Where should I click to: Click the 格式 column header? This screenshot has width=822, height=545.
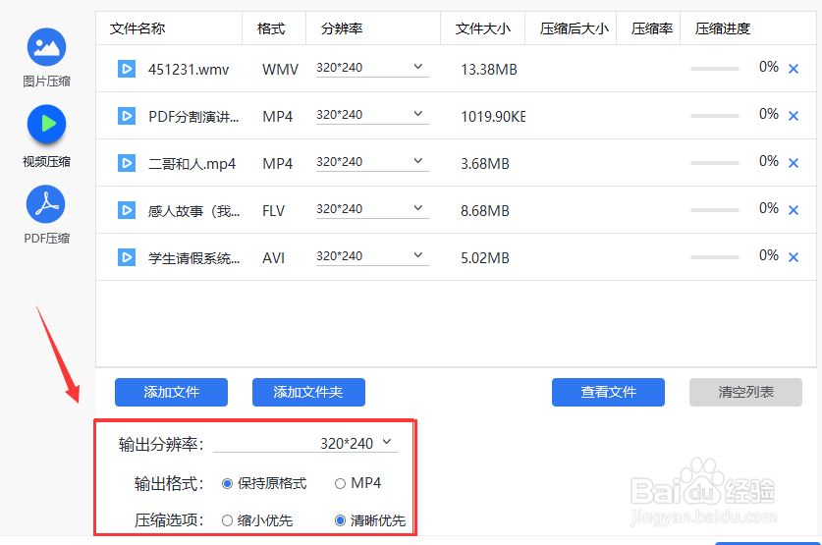coord(270,28)
